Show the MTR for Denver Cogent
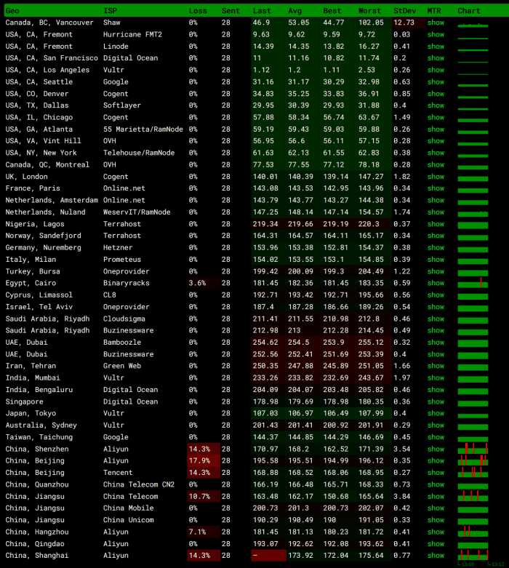Screen dimensions: 509x568 [x=436, y=94]
